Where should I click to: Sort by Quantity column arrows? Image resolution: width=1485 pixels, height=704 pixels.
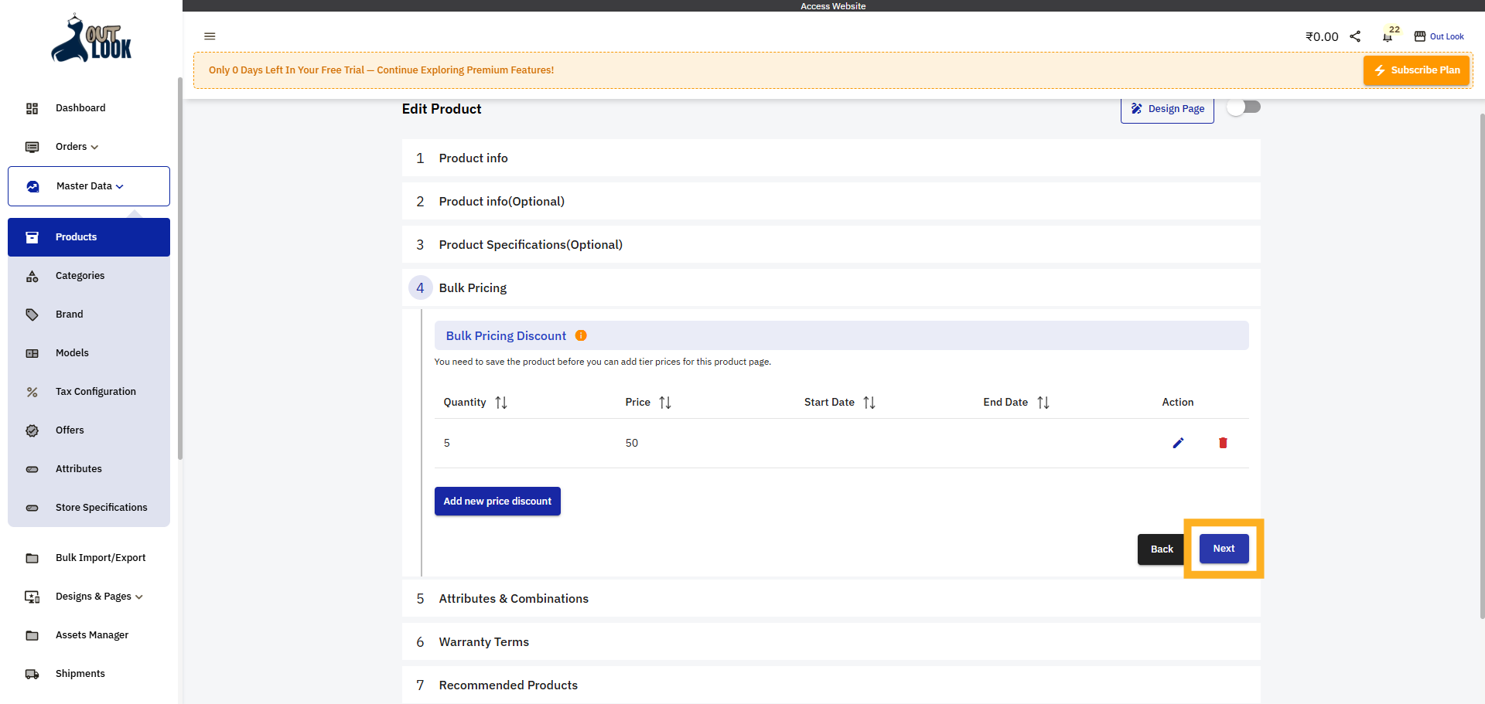501,403
